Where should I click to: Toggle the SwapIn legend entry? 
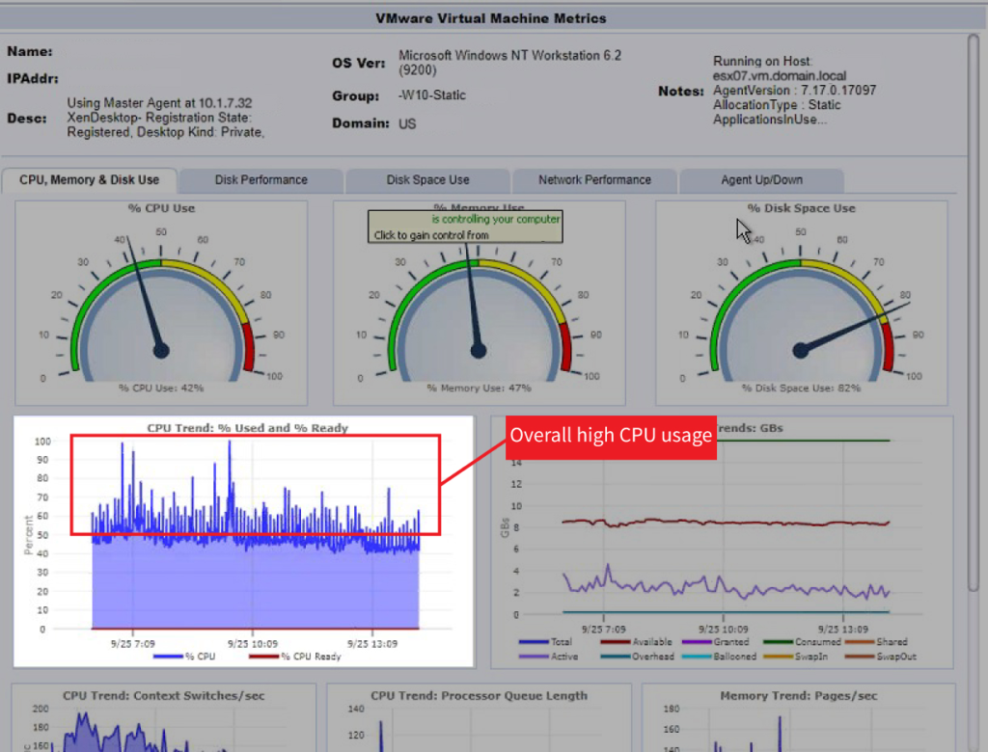click(x=795, y=657)
